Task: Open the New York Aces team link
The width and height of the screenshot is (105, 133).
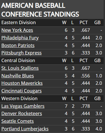Action: (17, 30)
